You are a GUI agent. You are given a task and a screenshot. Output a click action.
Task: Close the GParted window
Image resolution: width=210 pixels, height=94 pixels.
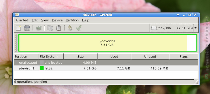tap(195, 15)
